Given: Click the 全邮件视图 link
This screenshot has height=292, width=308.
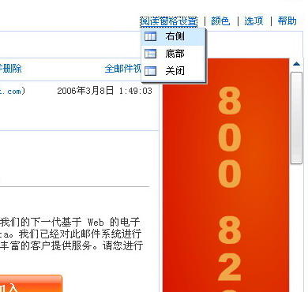Looking at the screenshot, I should [122, 69].
